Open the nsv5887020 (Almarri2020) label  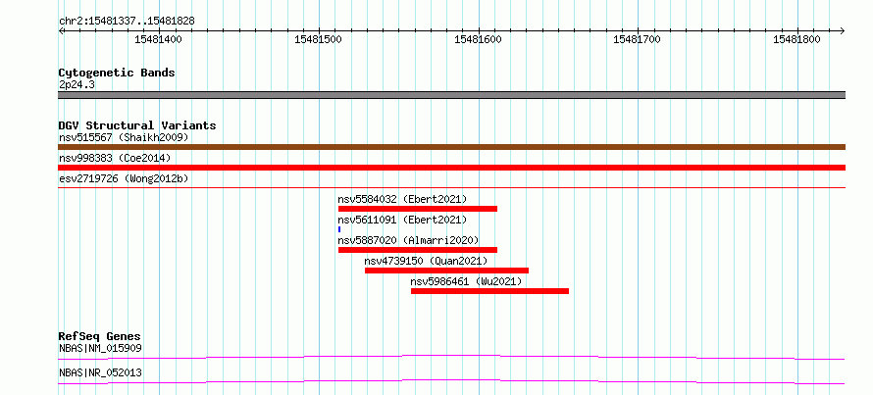pyautogui.click(x=408, y=240)
